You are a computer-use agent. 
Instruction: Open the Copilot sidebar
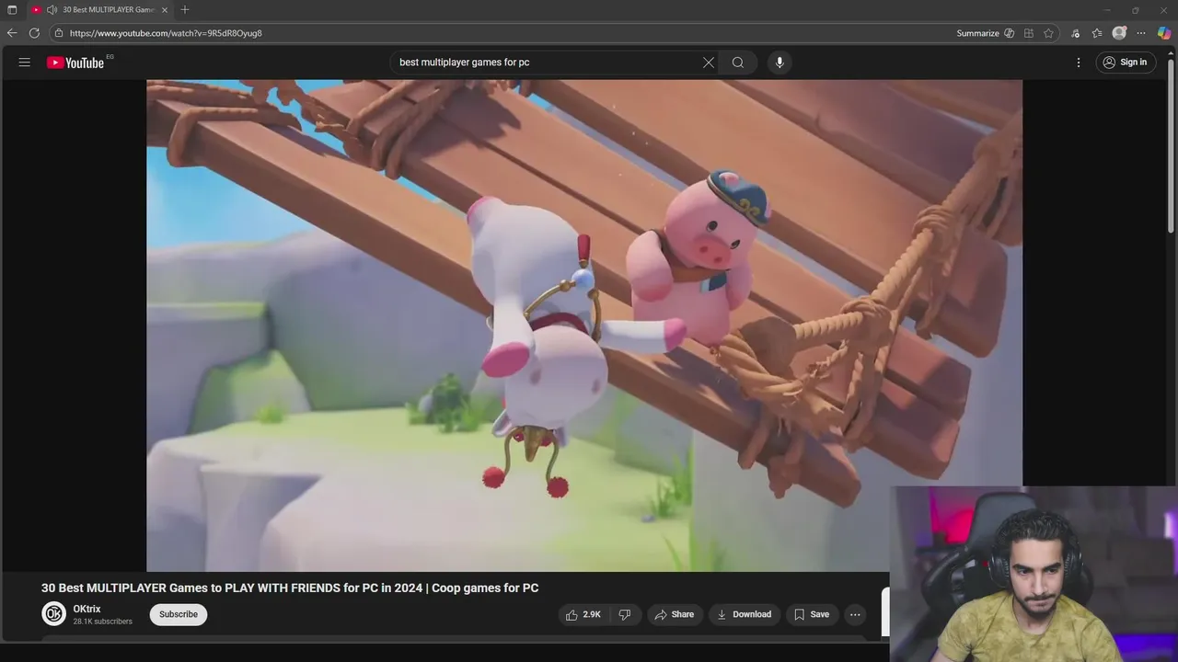[1164, 33]
